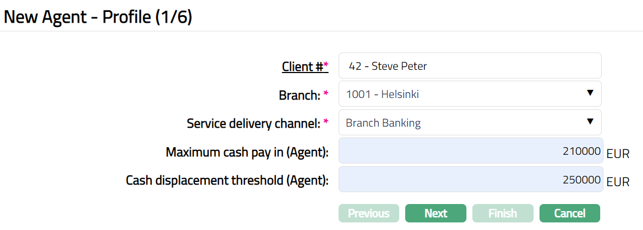Image resolution: width=643 pixels, height=230 pixels.
Task: Focus the Cash displacement threshold field
Action: click(x=470, y=179)
